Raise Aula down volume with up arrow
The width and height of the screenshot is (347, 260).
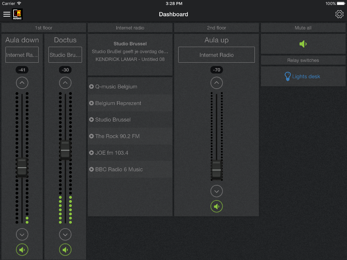point(22,83)
